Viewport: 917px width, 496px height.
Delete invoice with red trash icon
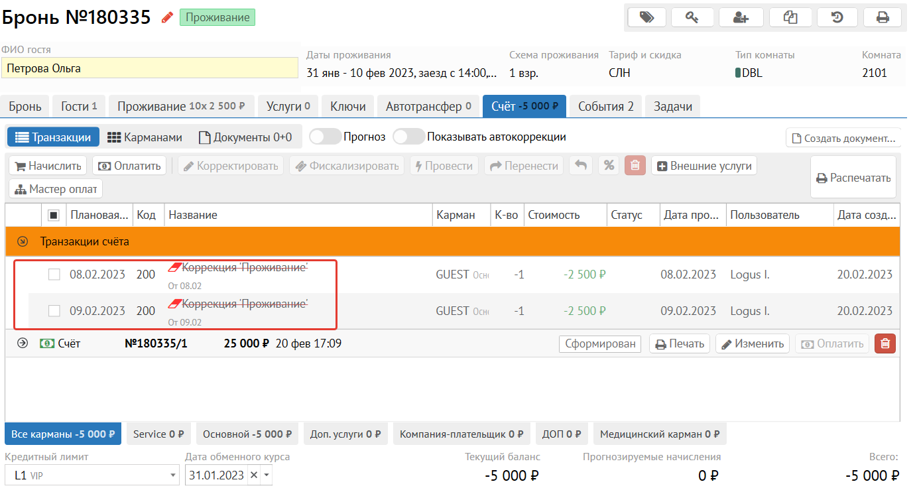[885, 343]
